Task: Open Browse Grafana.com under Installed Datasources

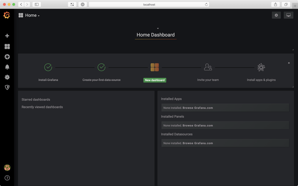Action: point(198,143)
